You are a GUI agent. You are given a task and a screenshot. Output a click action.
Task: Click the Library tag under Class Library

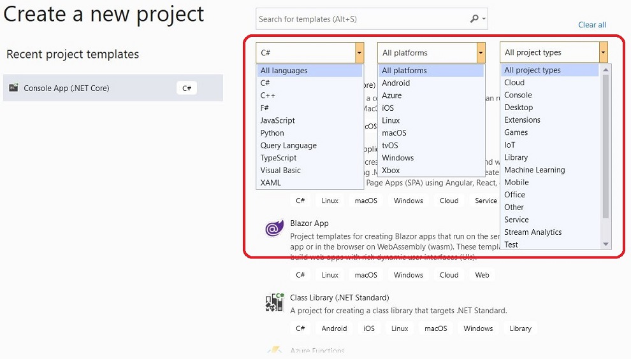pos(520,328)
